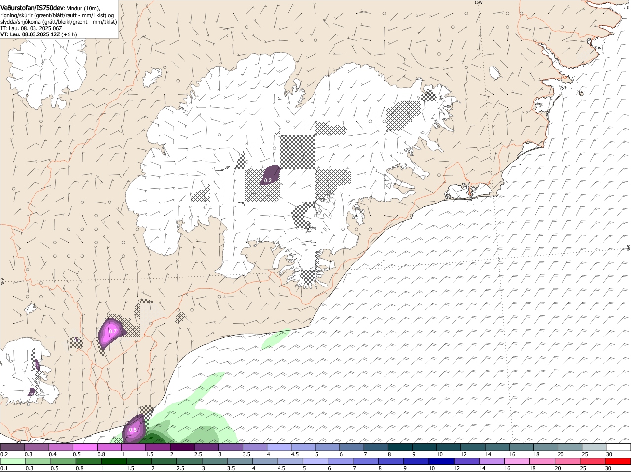Image resolution: width=631 pixels, height=472 pixels.
Task: Pick the white upper scale swatch above 30
Action: 618,447
